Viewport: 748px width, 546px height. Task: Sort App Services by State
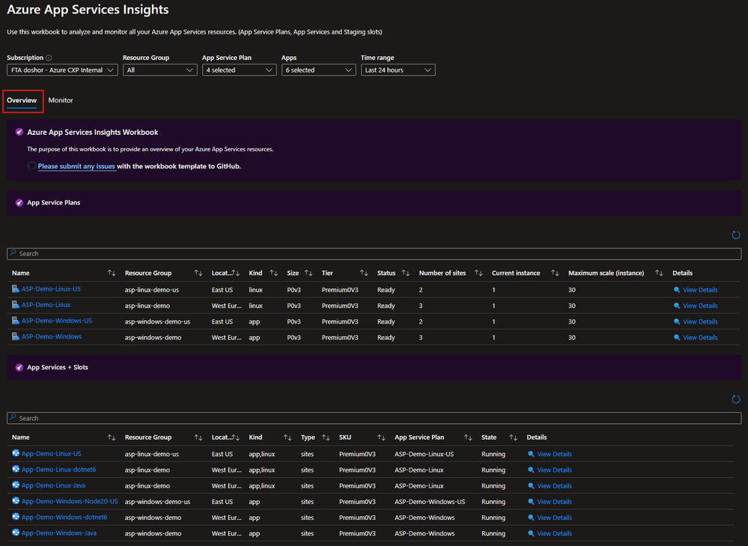(513, 437)
